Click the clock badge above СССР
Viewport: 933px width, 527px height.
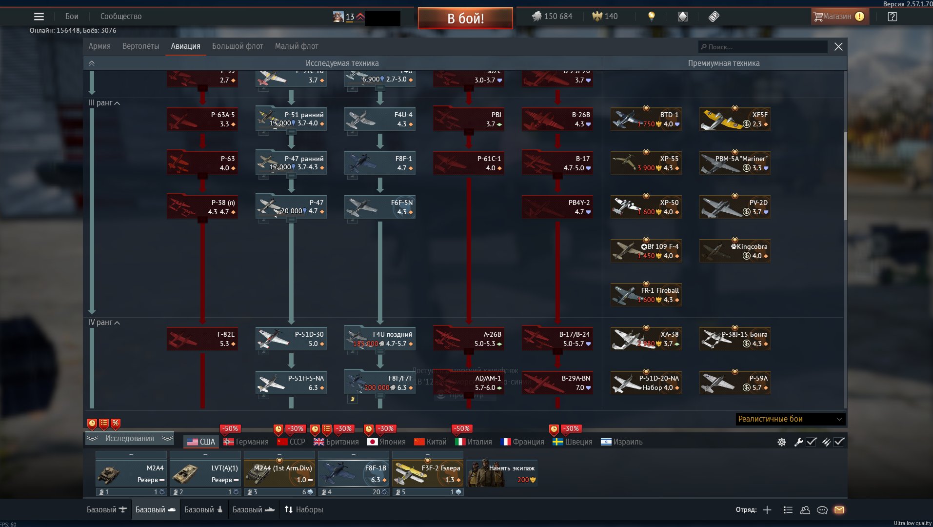[x=278, y=429]
